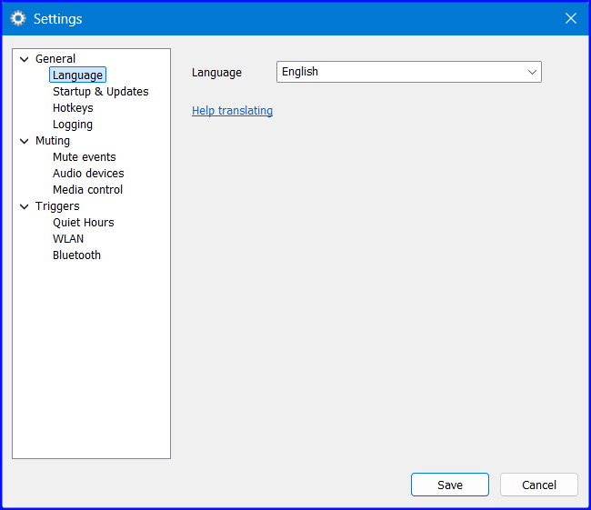
Task: Open the Logging settings page
Action: (x=73, y=125)
